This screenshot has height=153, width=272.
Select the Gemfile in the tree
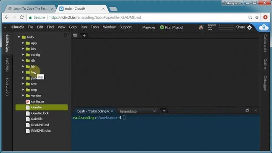coord(42,108)
